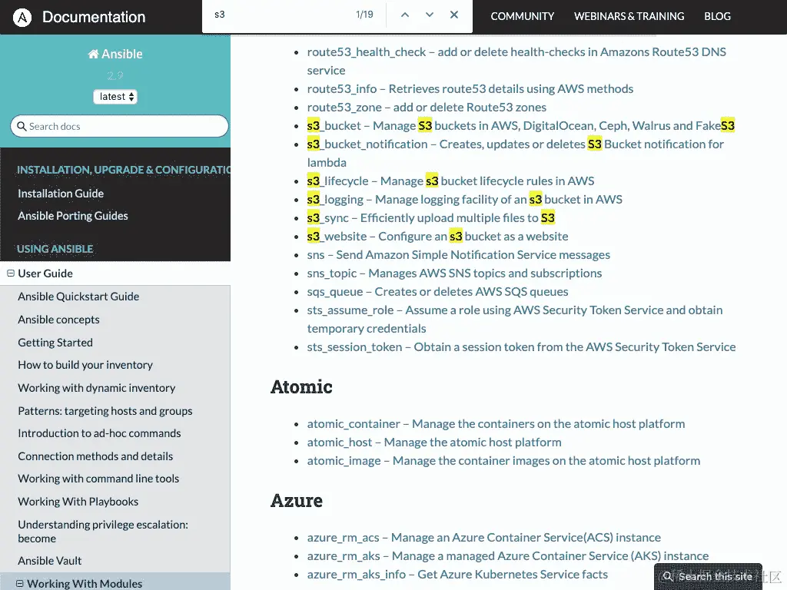Open Ansible Quickstart Guide
Viewport: 787px width, 590px height.
click(x=78, y=297)
